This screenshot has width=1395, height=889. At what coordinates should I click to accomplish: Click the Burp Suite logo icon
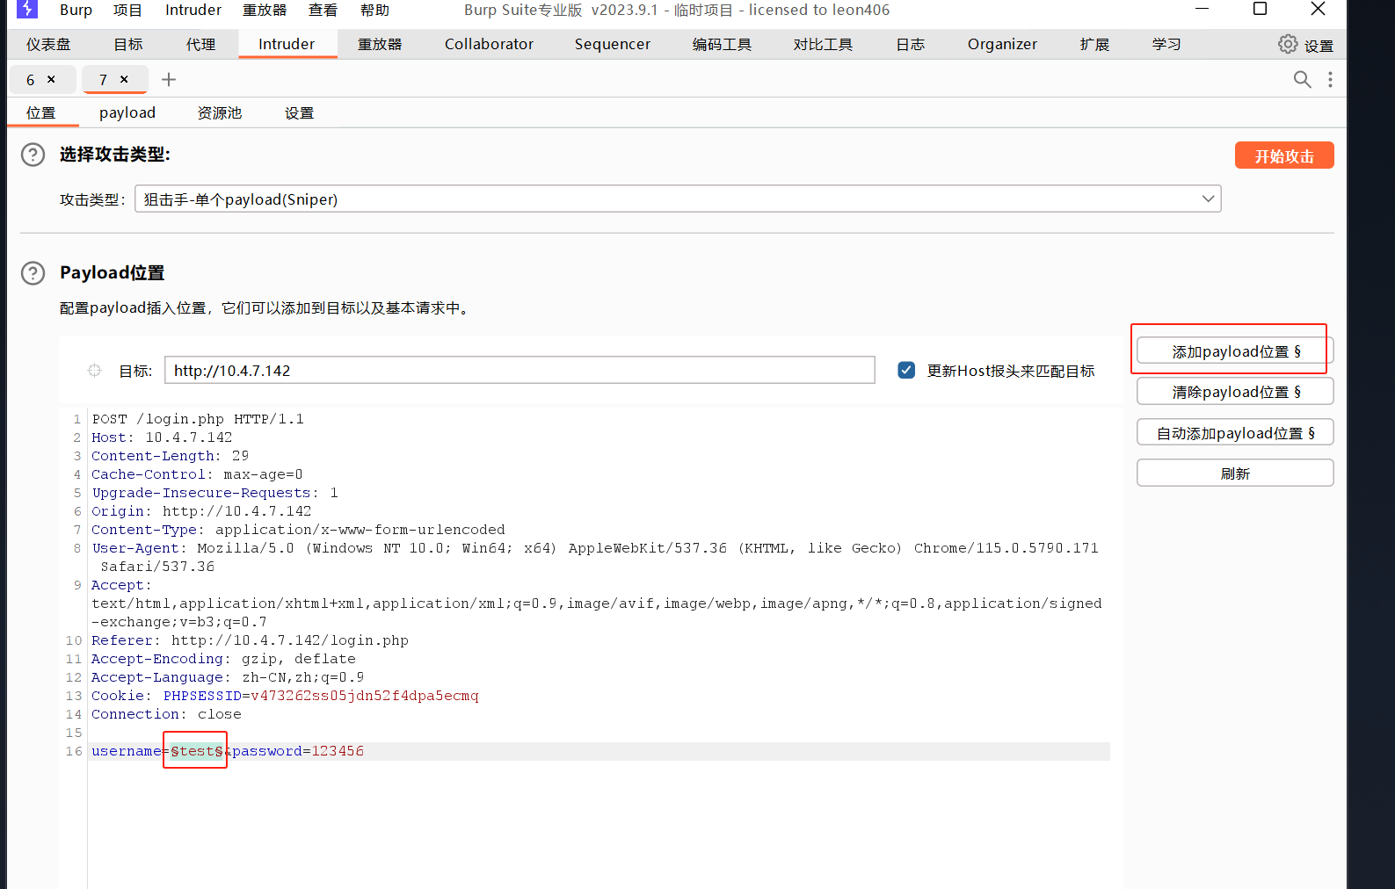[27, 9]
